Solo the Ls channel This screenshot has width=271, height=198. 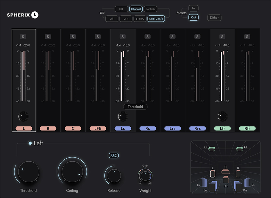pos(122,37)
